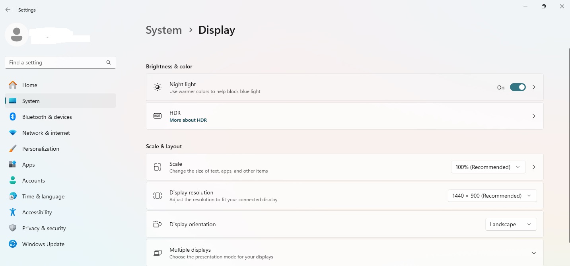Click the Find a setting search box
Image resolution: width=570 pixels, height=266 pixels.
[x=60, y=62]
